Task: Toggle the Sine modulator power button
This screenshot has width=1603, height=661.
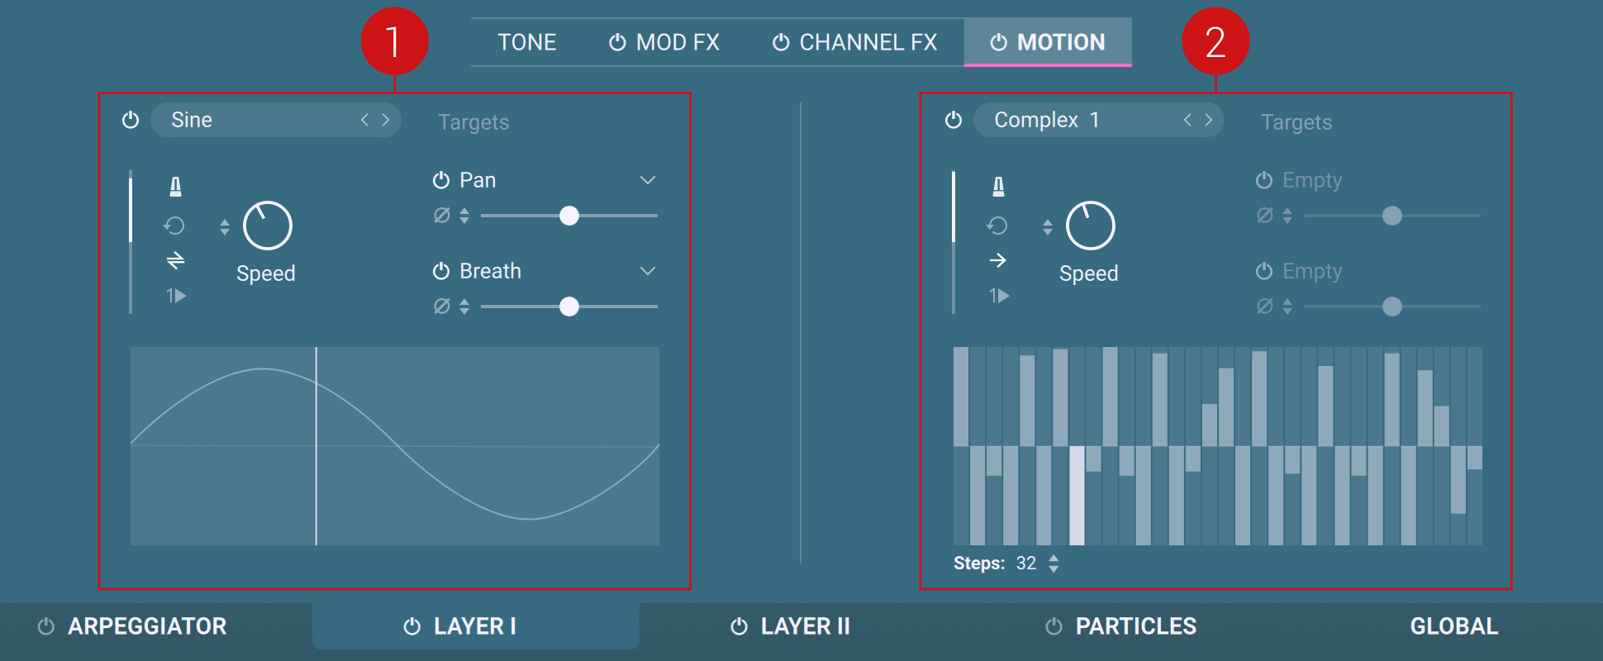Action: click(x=131, y=120)
